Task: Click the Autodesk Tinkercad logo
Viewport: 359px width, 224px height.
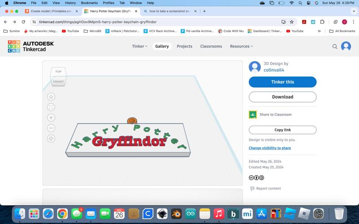Action: point(31,47)
